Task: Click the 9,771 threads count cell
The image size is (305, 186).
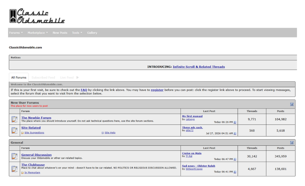Action: pos(252,119)
